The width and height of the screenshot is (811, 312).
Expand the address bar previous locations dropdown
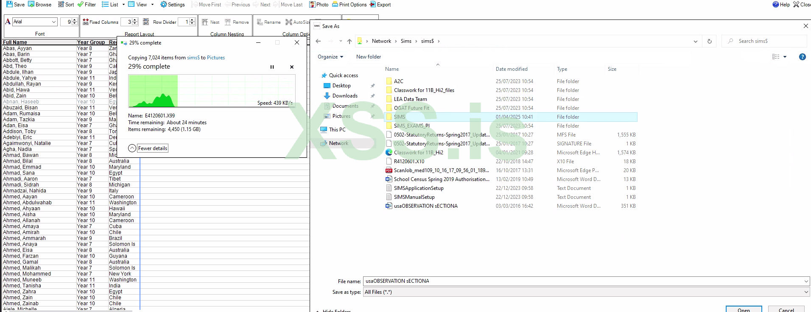pos(696,41)
